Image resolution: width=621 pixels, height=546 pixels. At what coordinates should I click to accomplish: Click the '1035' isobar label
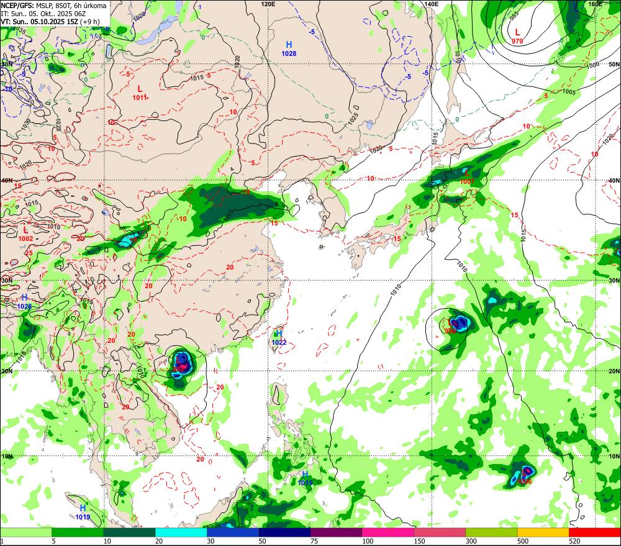coord(20,31)
